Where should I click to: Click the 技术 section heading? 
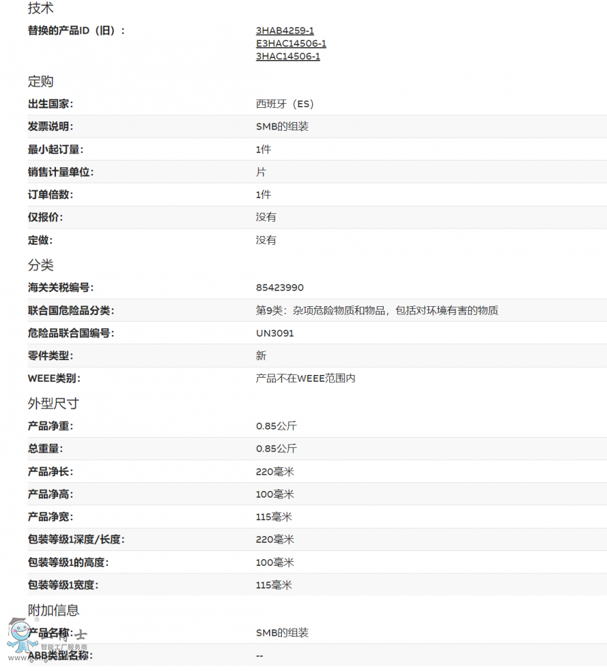tap(40, 9)
